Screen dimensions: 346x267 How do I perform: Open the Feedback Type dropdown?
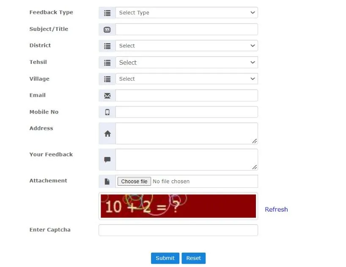pos(187,13)
